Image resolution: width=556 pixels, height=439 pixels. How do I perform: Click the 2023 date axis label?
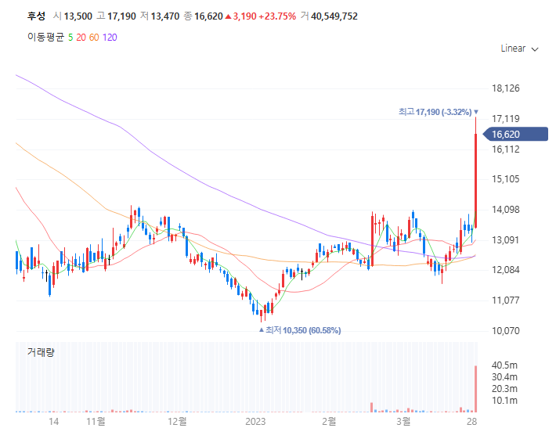pyautogui.click(x=255, y=421)
